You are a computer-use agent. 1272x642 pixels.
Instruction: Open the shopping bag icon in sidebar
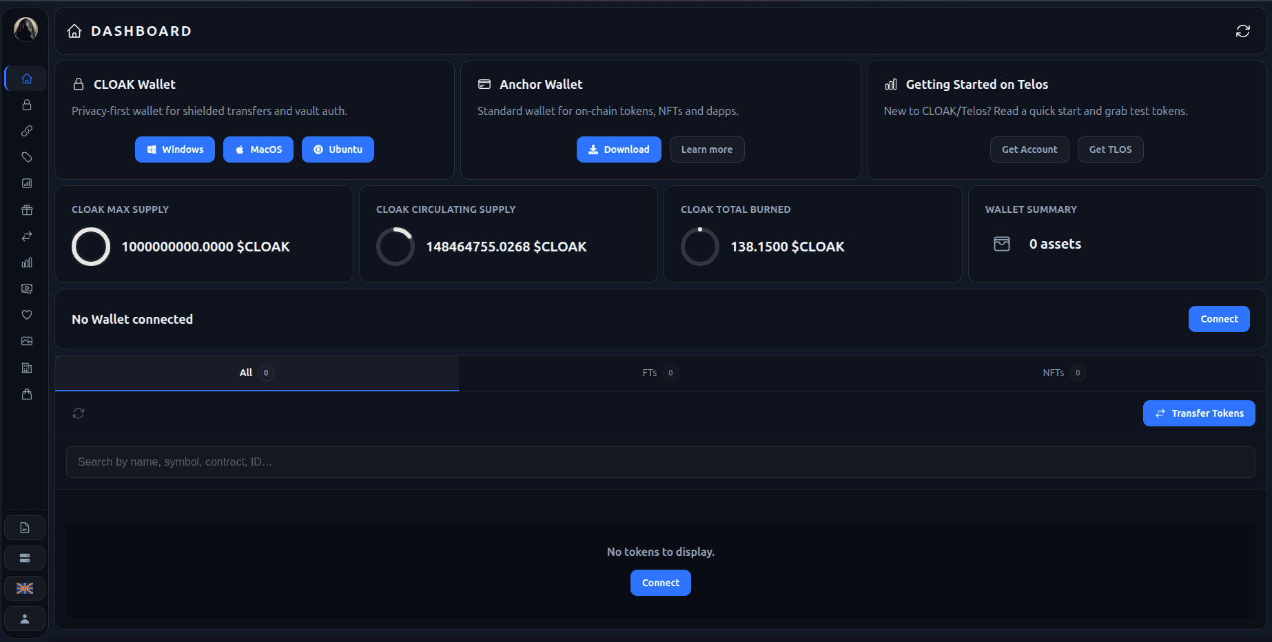point(26,394)
